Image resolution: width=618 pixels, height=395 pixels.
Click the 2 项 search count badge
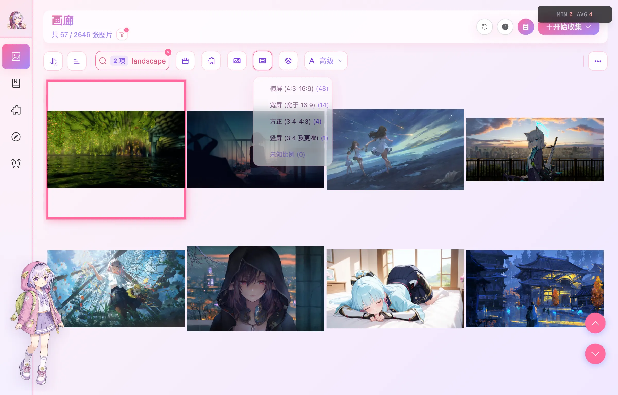pyautogui.click(x=119, y=61)
